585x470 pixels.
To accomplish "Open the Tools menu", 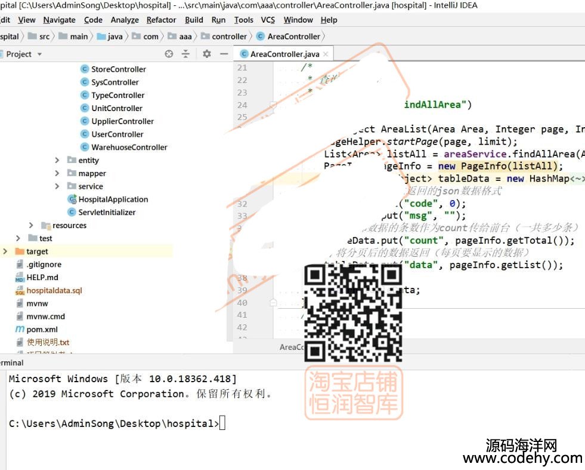I will point(244,20).
